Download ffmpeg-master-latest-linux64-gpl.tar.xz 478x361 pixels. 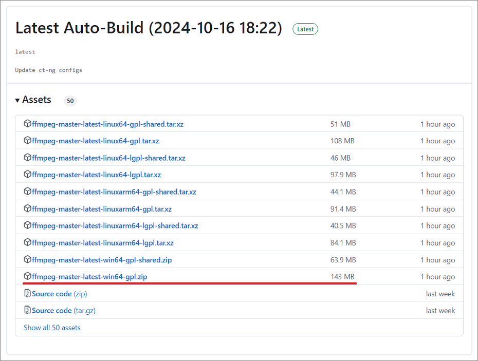[x=96, y=141]
